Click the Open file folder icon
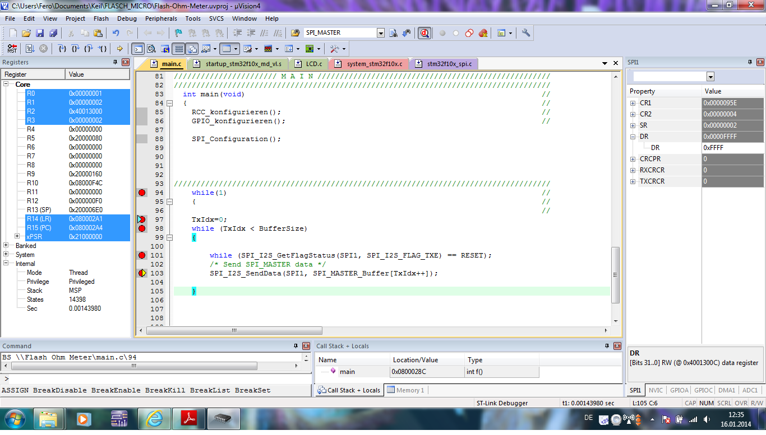766x435 pixels. (x=26, y=33)
